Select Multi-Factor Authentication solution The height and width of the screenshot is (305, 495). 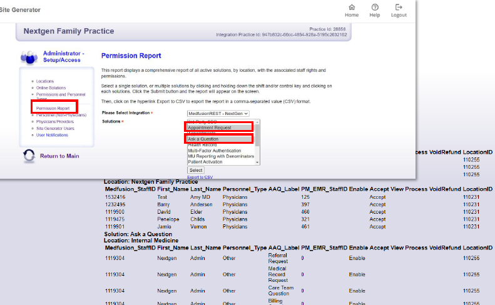point(221,151)
